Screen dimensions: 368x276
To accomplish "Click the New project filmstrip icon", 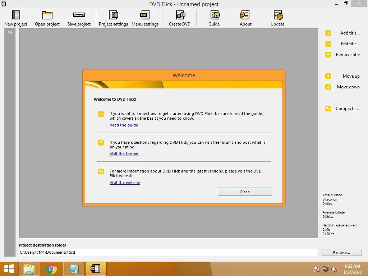I will [16, 15].
